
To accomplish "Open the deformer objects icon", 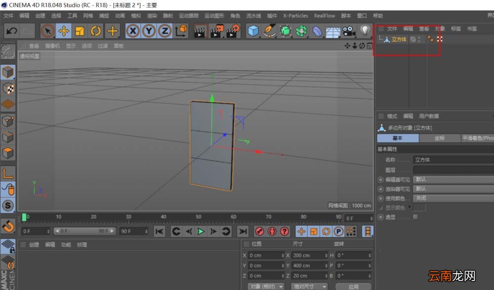I will (317, 31).
